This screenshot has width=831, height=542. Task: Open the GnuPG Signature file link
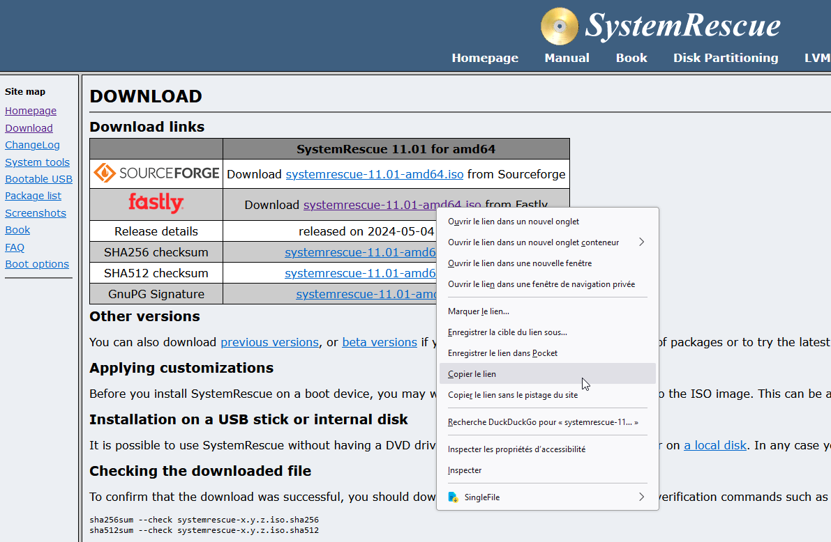point(366,294)
